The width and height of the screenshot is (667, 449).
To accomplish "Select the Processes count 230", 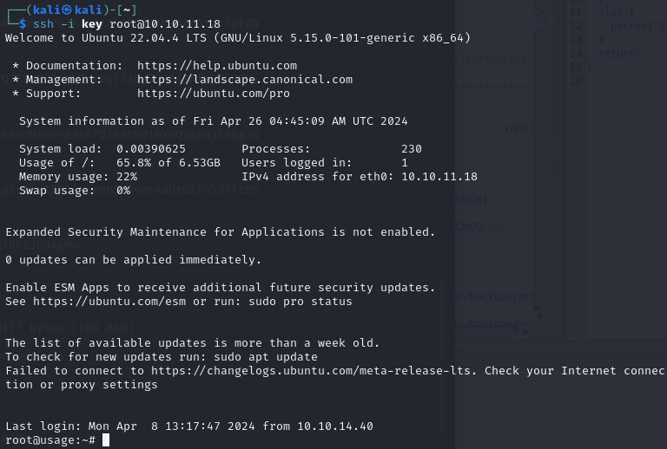I will (412, 149).
